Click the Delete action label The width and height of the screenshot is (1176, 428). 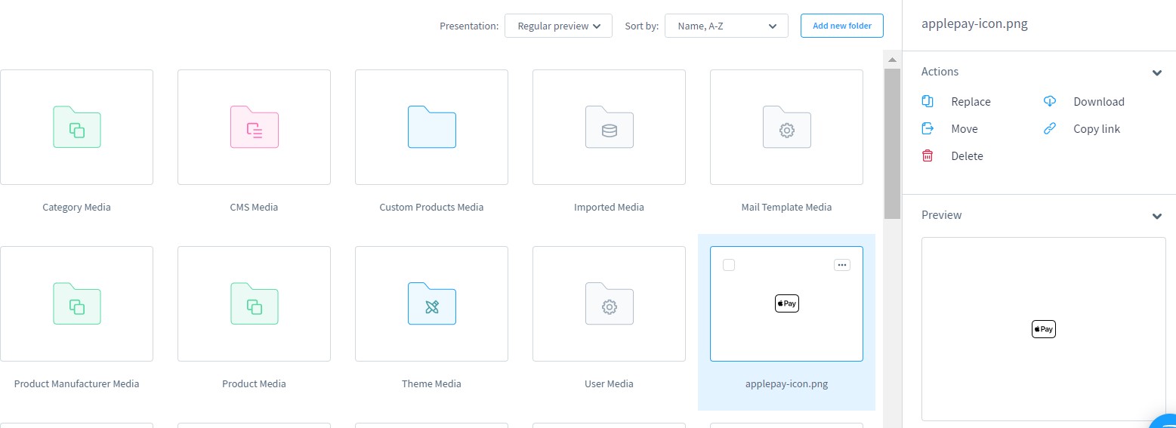pos(967,156)
